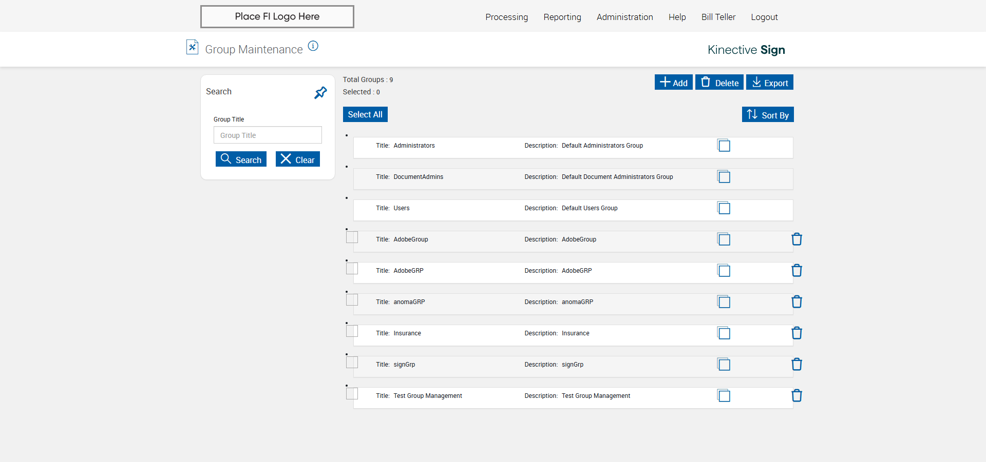This screenshot has width=986, height=462.
Task: Focus the Group Title search field
Action: tap(268, 135)
